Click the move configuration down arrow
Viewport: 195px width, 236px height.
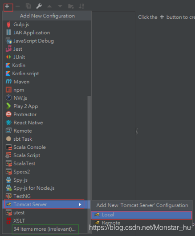pyautogui.click(x=60, y=6)
